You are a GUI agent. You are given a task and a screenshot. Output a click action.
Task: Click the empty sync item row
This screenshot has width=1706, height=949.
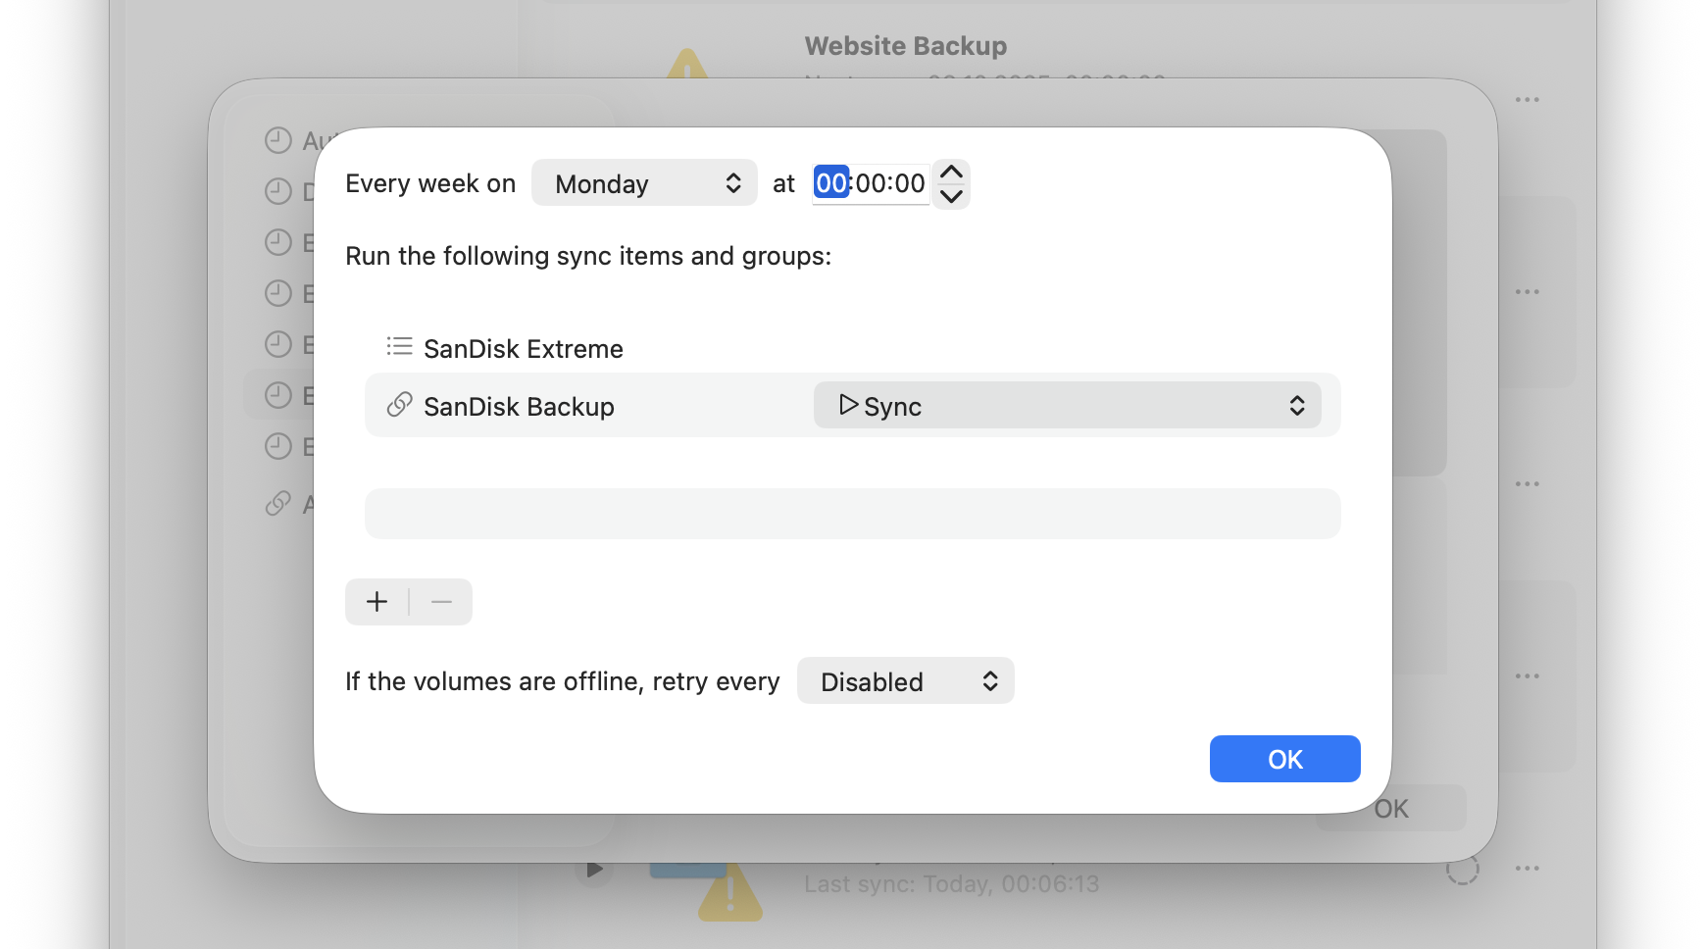click(852, 514)
